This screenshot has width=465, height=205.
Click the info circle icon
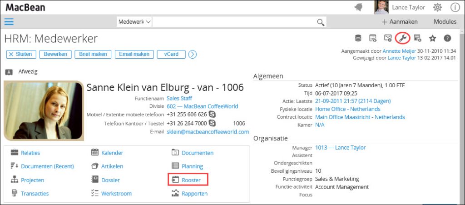(x=455, y=7)
